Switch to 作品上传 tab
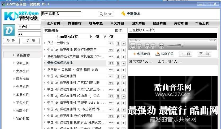 point(202,23)
